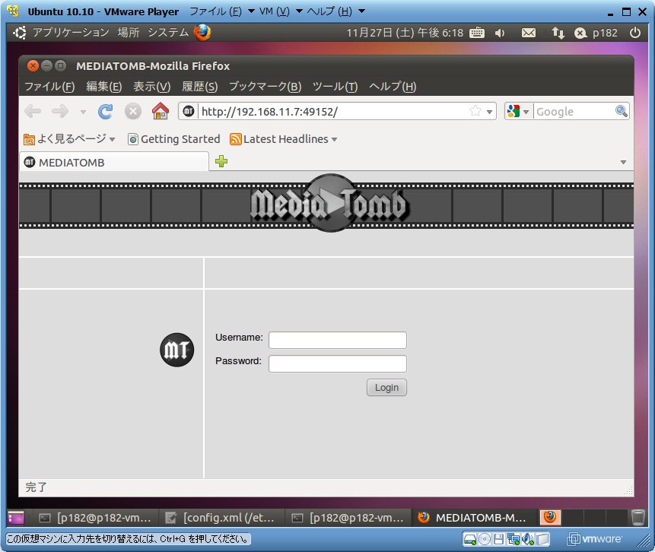This screenshot has width=655, height=552.
Task: Click the MediaTomb banner logo
Action: point(329,203)
